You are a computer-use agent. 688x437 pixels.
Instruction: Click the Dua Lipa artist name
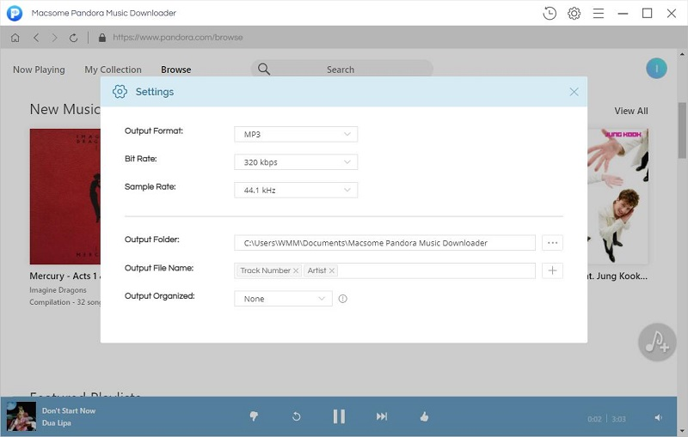click(x=57, y=423)
